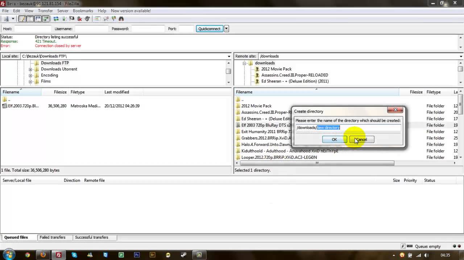Sort local files by Last modified column
Image resolution: width=464 pixels, height=260 pixels.
coord(116,92)
